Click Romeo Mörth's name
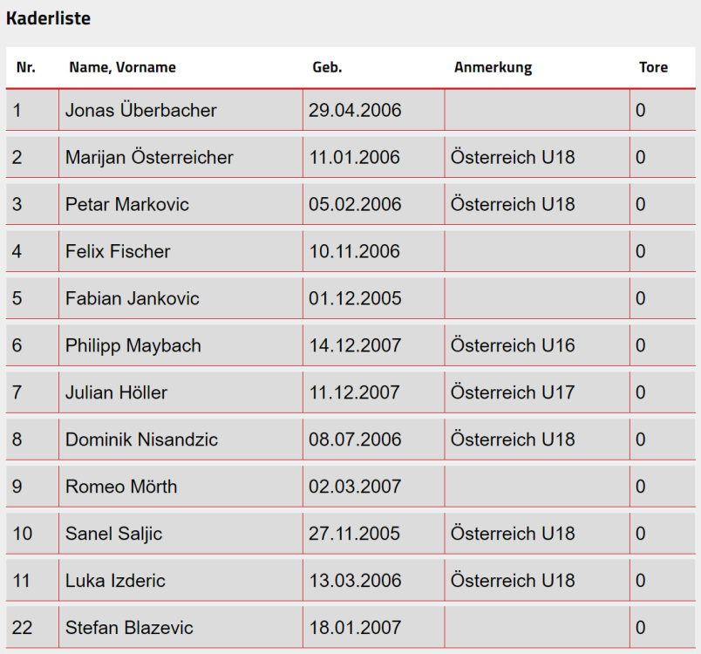The width and height of the screenshot is (701, 654). pyautogui.click(x=121, y=487)
